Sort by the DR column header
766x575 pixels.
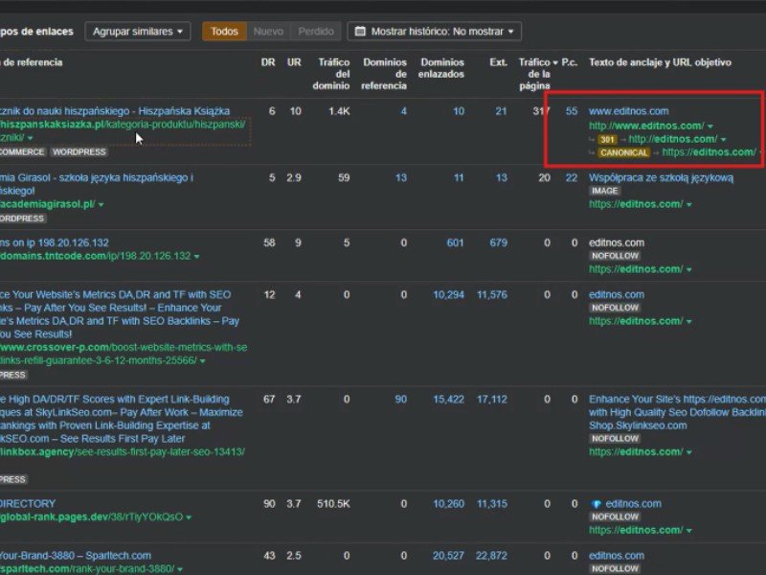[268, 62]
